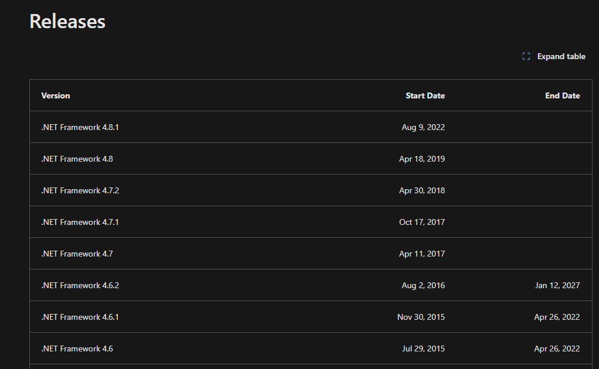Image resolution: width=599 pixels, height=369 pixels.
Task: Click the Jul 29, 2015 start date
Action: 423,349
